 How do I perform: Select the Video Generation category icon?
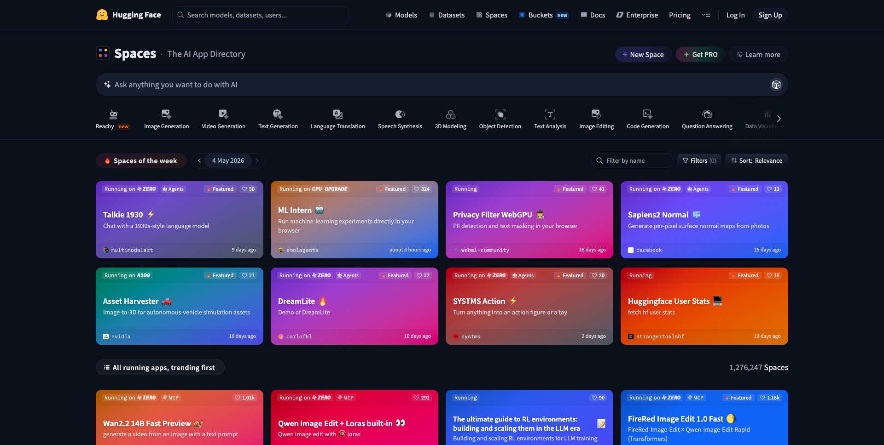tap(223, 114)
